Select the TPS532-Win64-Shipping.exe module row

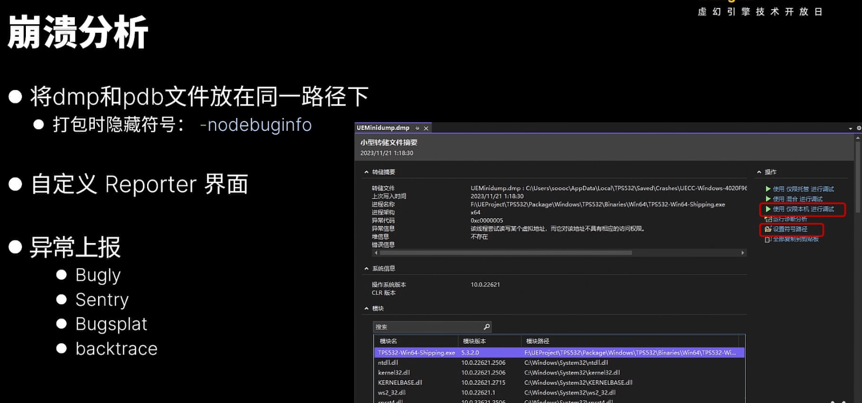pyautogui.click(x=559, y=353)
